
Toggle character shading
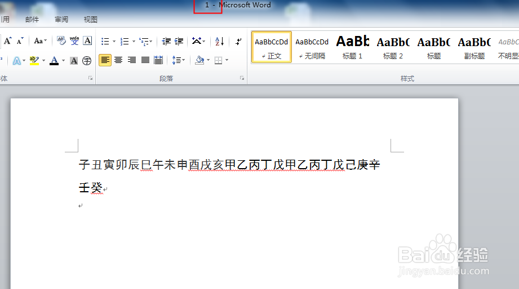(x=74, y=61)
